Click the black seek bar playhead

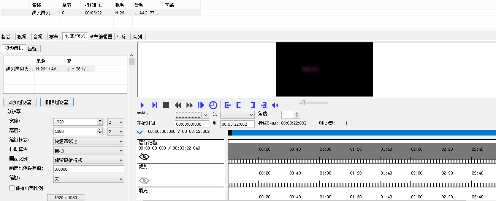click(230, 132)
